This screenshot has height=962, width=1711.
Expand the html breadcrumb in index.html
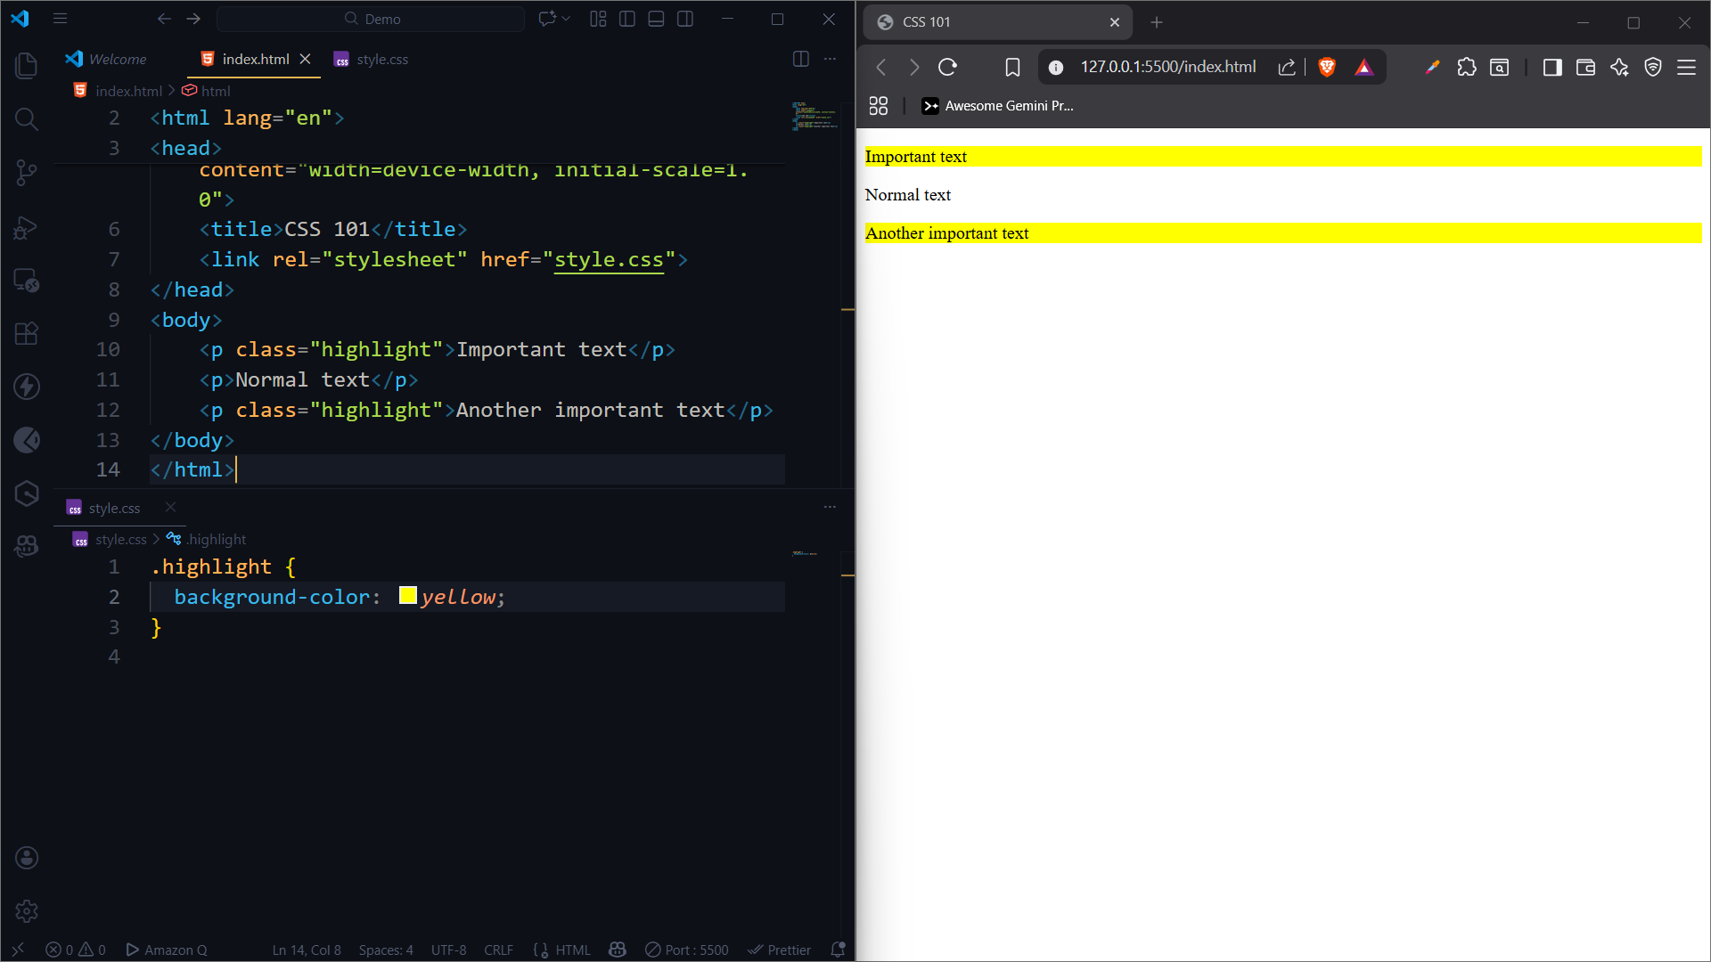tap(216, 90)
